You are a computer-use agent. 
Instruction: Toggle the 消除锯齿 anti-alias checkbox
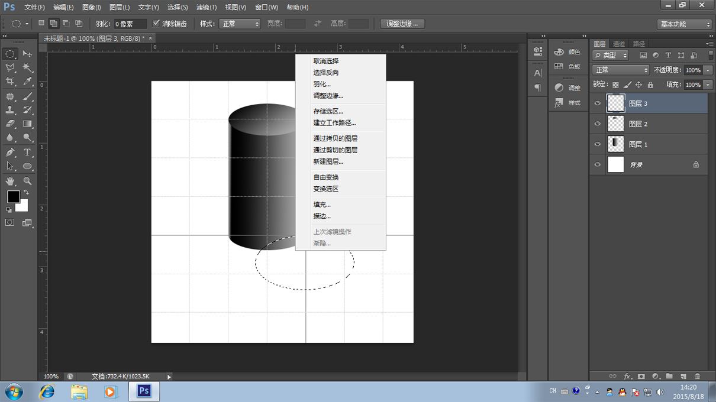click(x=156, y=24)
